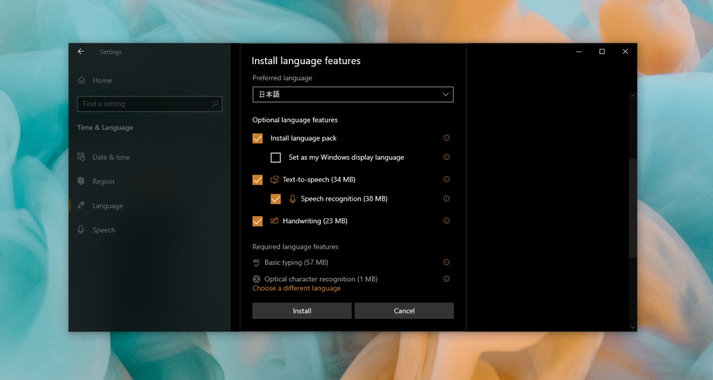Minimize the Settings window
Viewport: 713px width, 380px height.
point(579,52)
